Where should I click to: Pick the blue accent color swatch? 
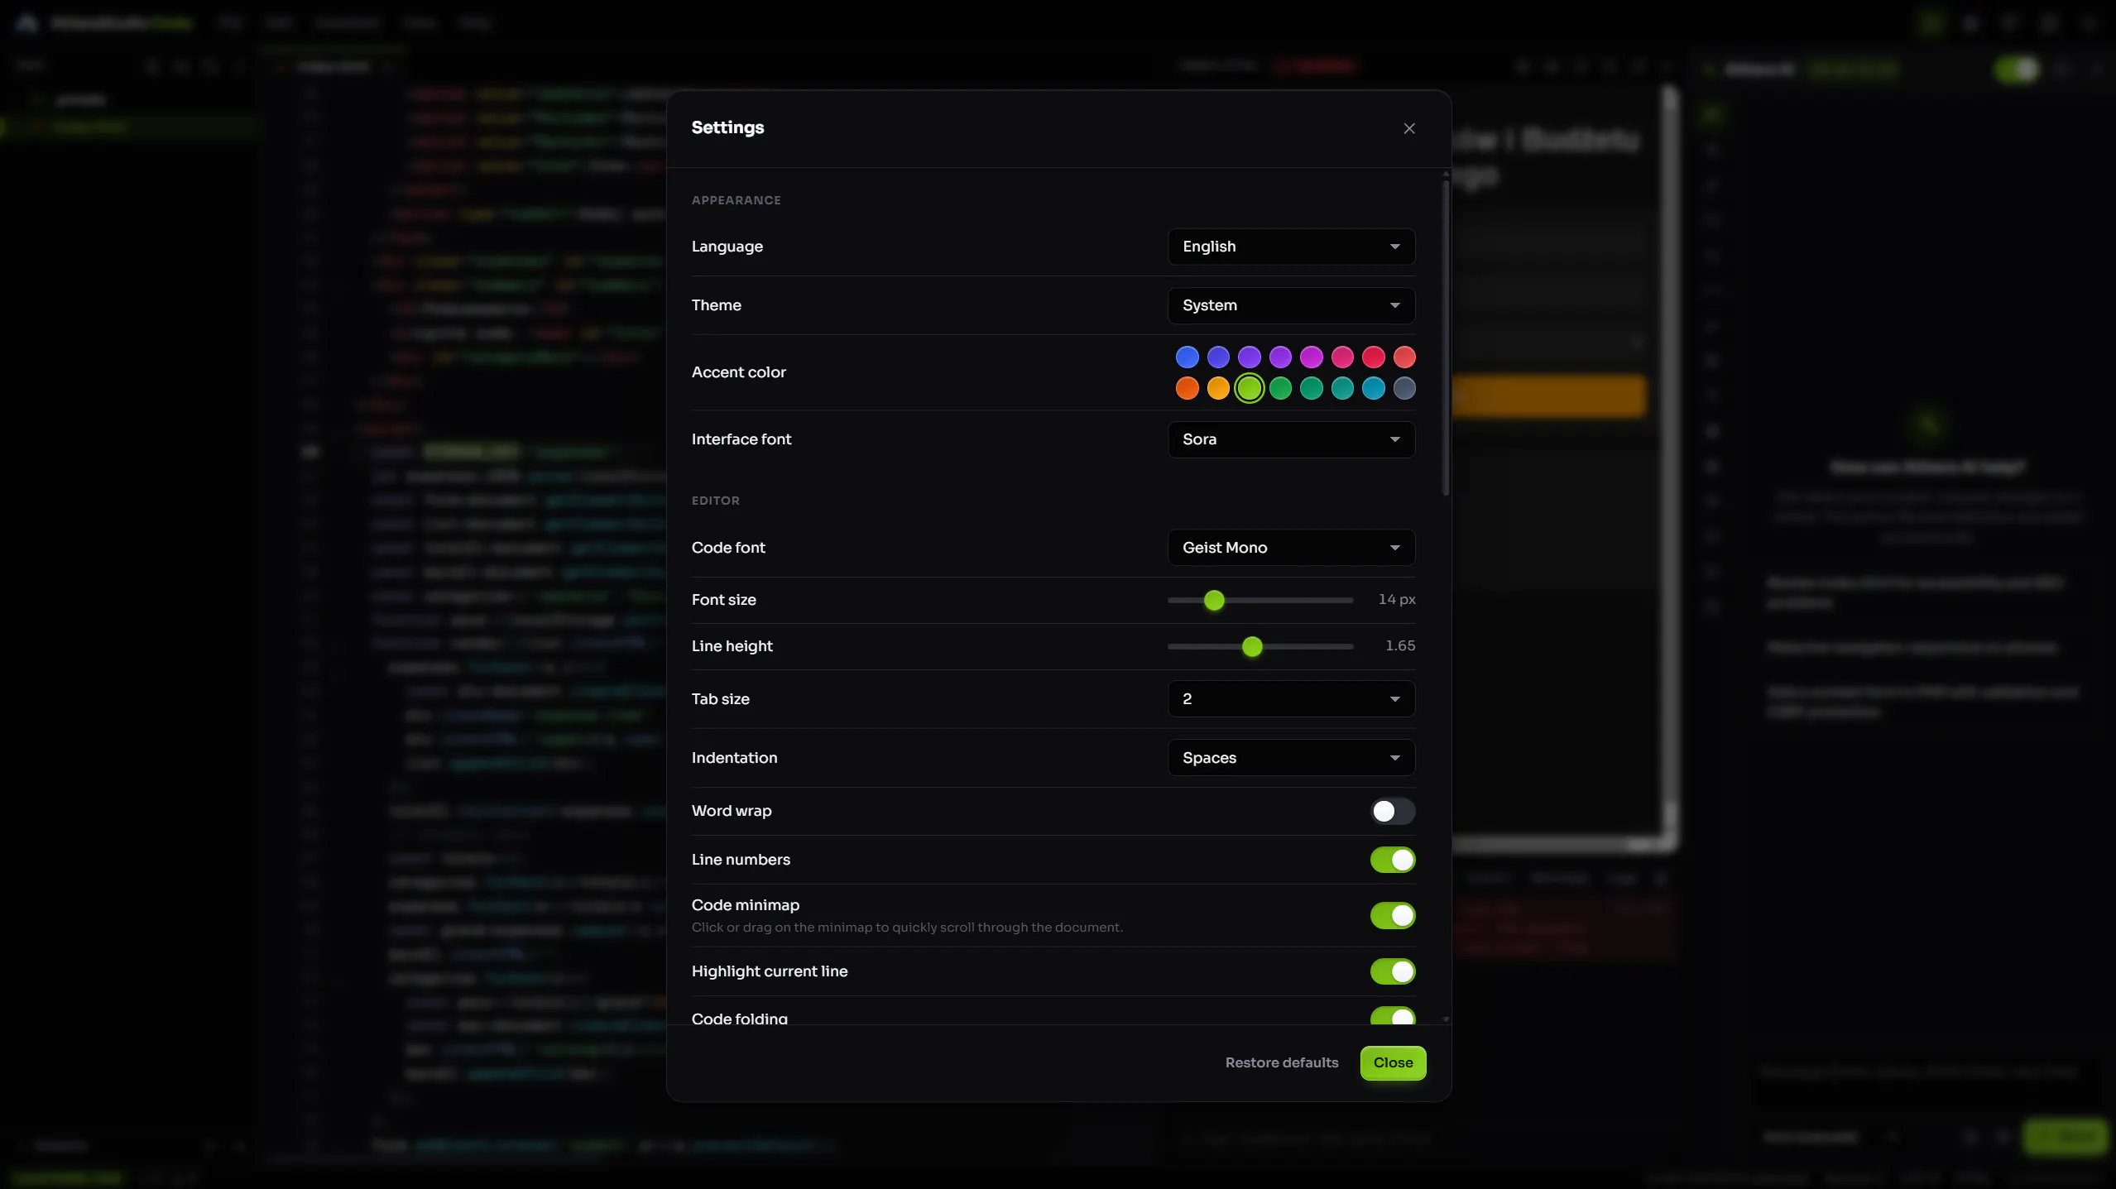[1187, 357]
